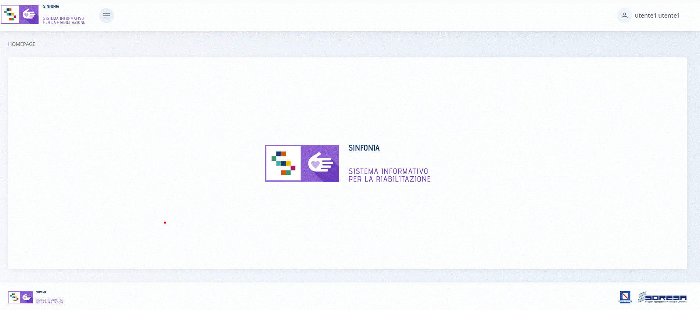Viewport: 700px width, 310px height.
Task: Click the SORESA tagline text under its logo
Action: coord(665,302)
